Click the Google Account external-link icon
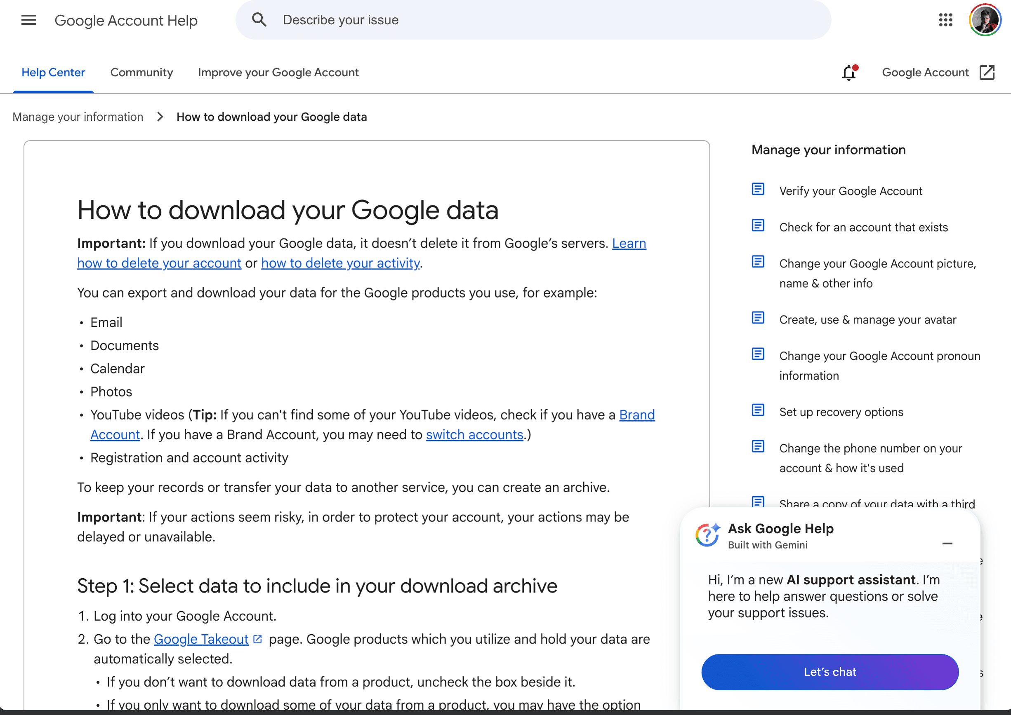Image resolution: width=1011 pixels, height=715 pixels. pos(987,72)
